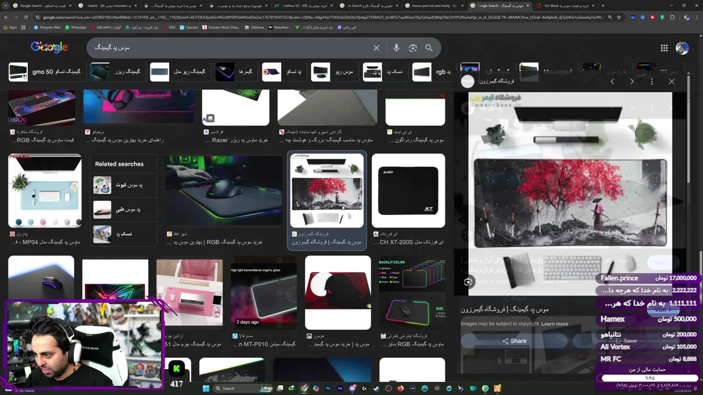The height and width of the screenshot is (395, 703).
Task: Open the WhatsApp bookmark
Action: click(76, 27)
